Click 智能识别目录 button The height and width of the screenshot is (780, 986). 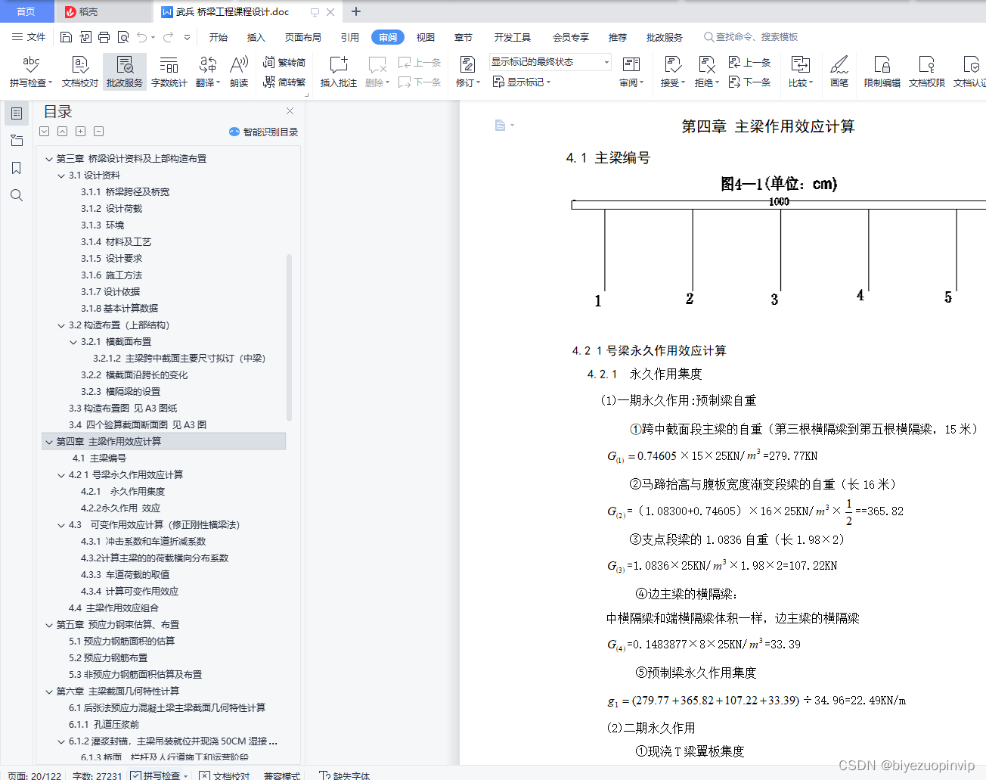(263, 132)
